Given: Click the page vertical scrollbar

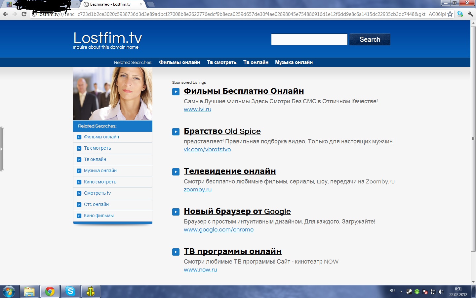Looking at the screenshot, I should tap(473, 138).
